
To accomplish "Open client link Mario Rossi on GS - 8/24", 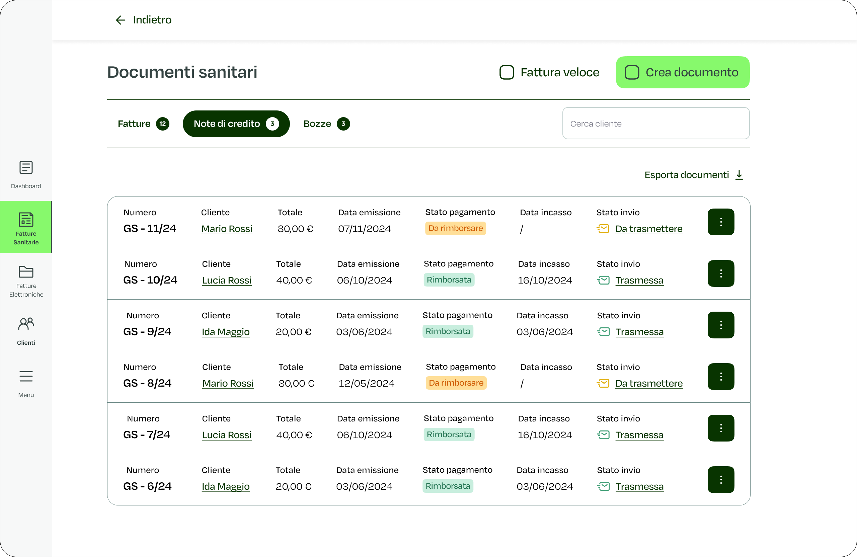I will 228,384.
